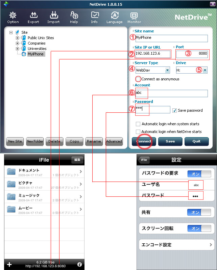Tap the ミュージック label in iFile
Image resolution: width=217 pixels, height=270 pixels.
coord(29,195)
